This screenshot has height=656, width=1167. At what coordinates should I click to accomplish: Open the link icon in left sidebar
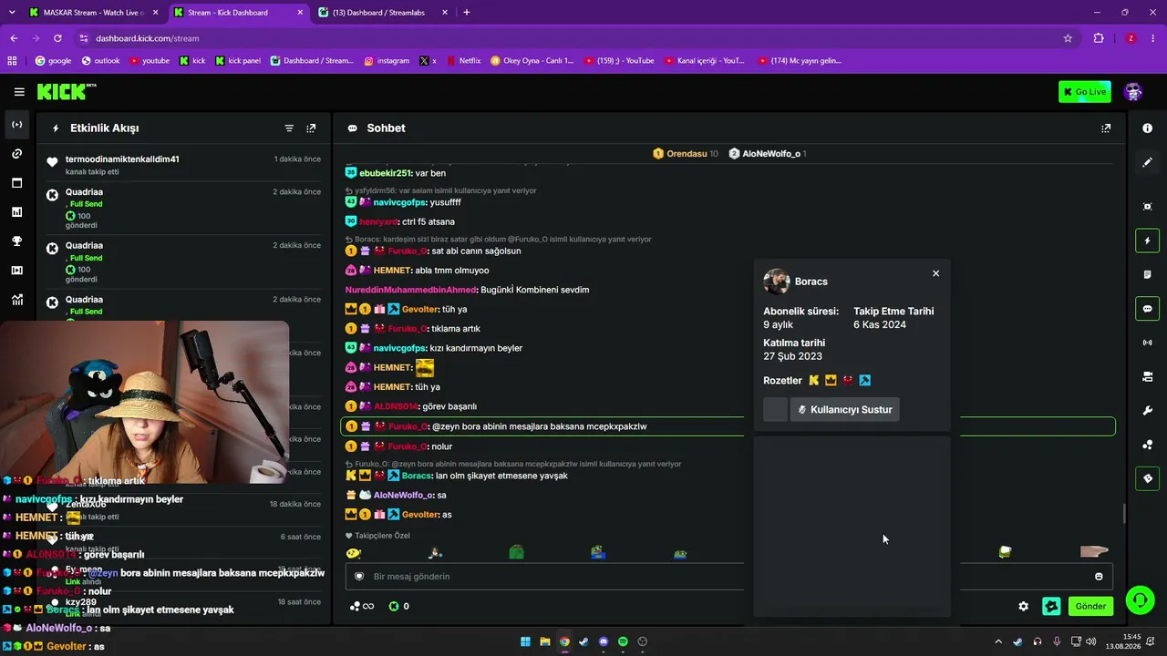coord(17,154)
